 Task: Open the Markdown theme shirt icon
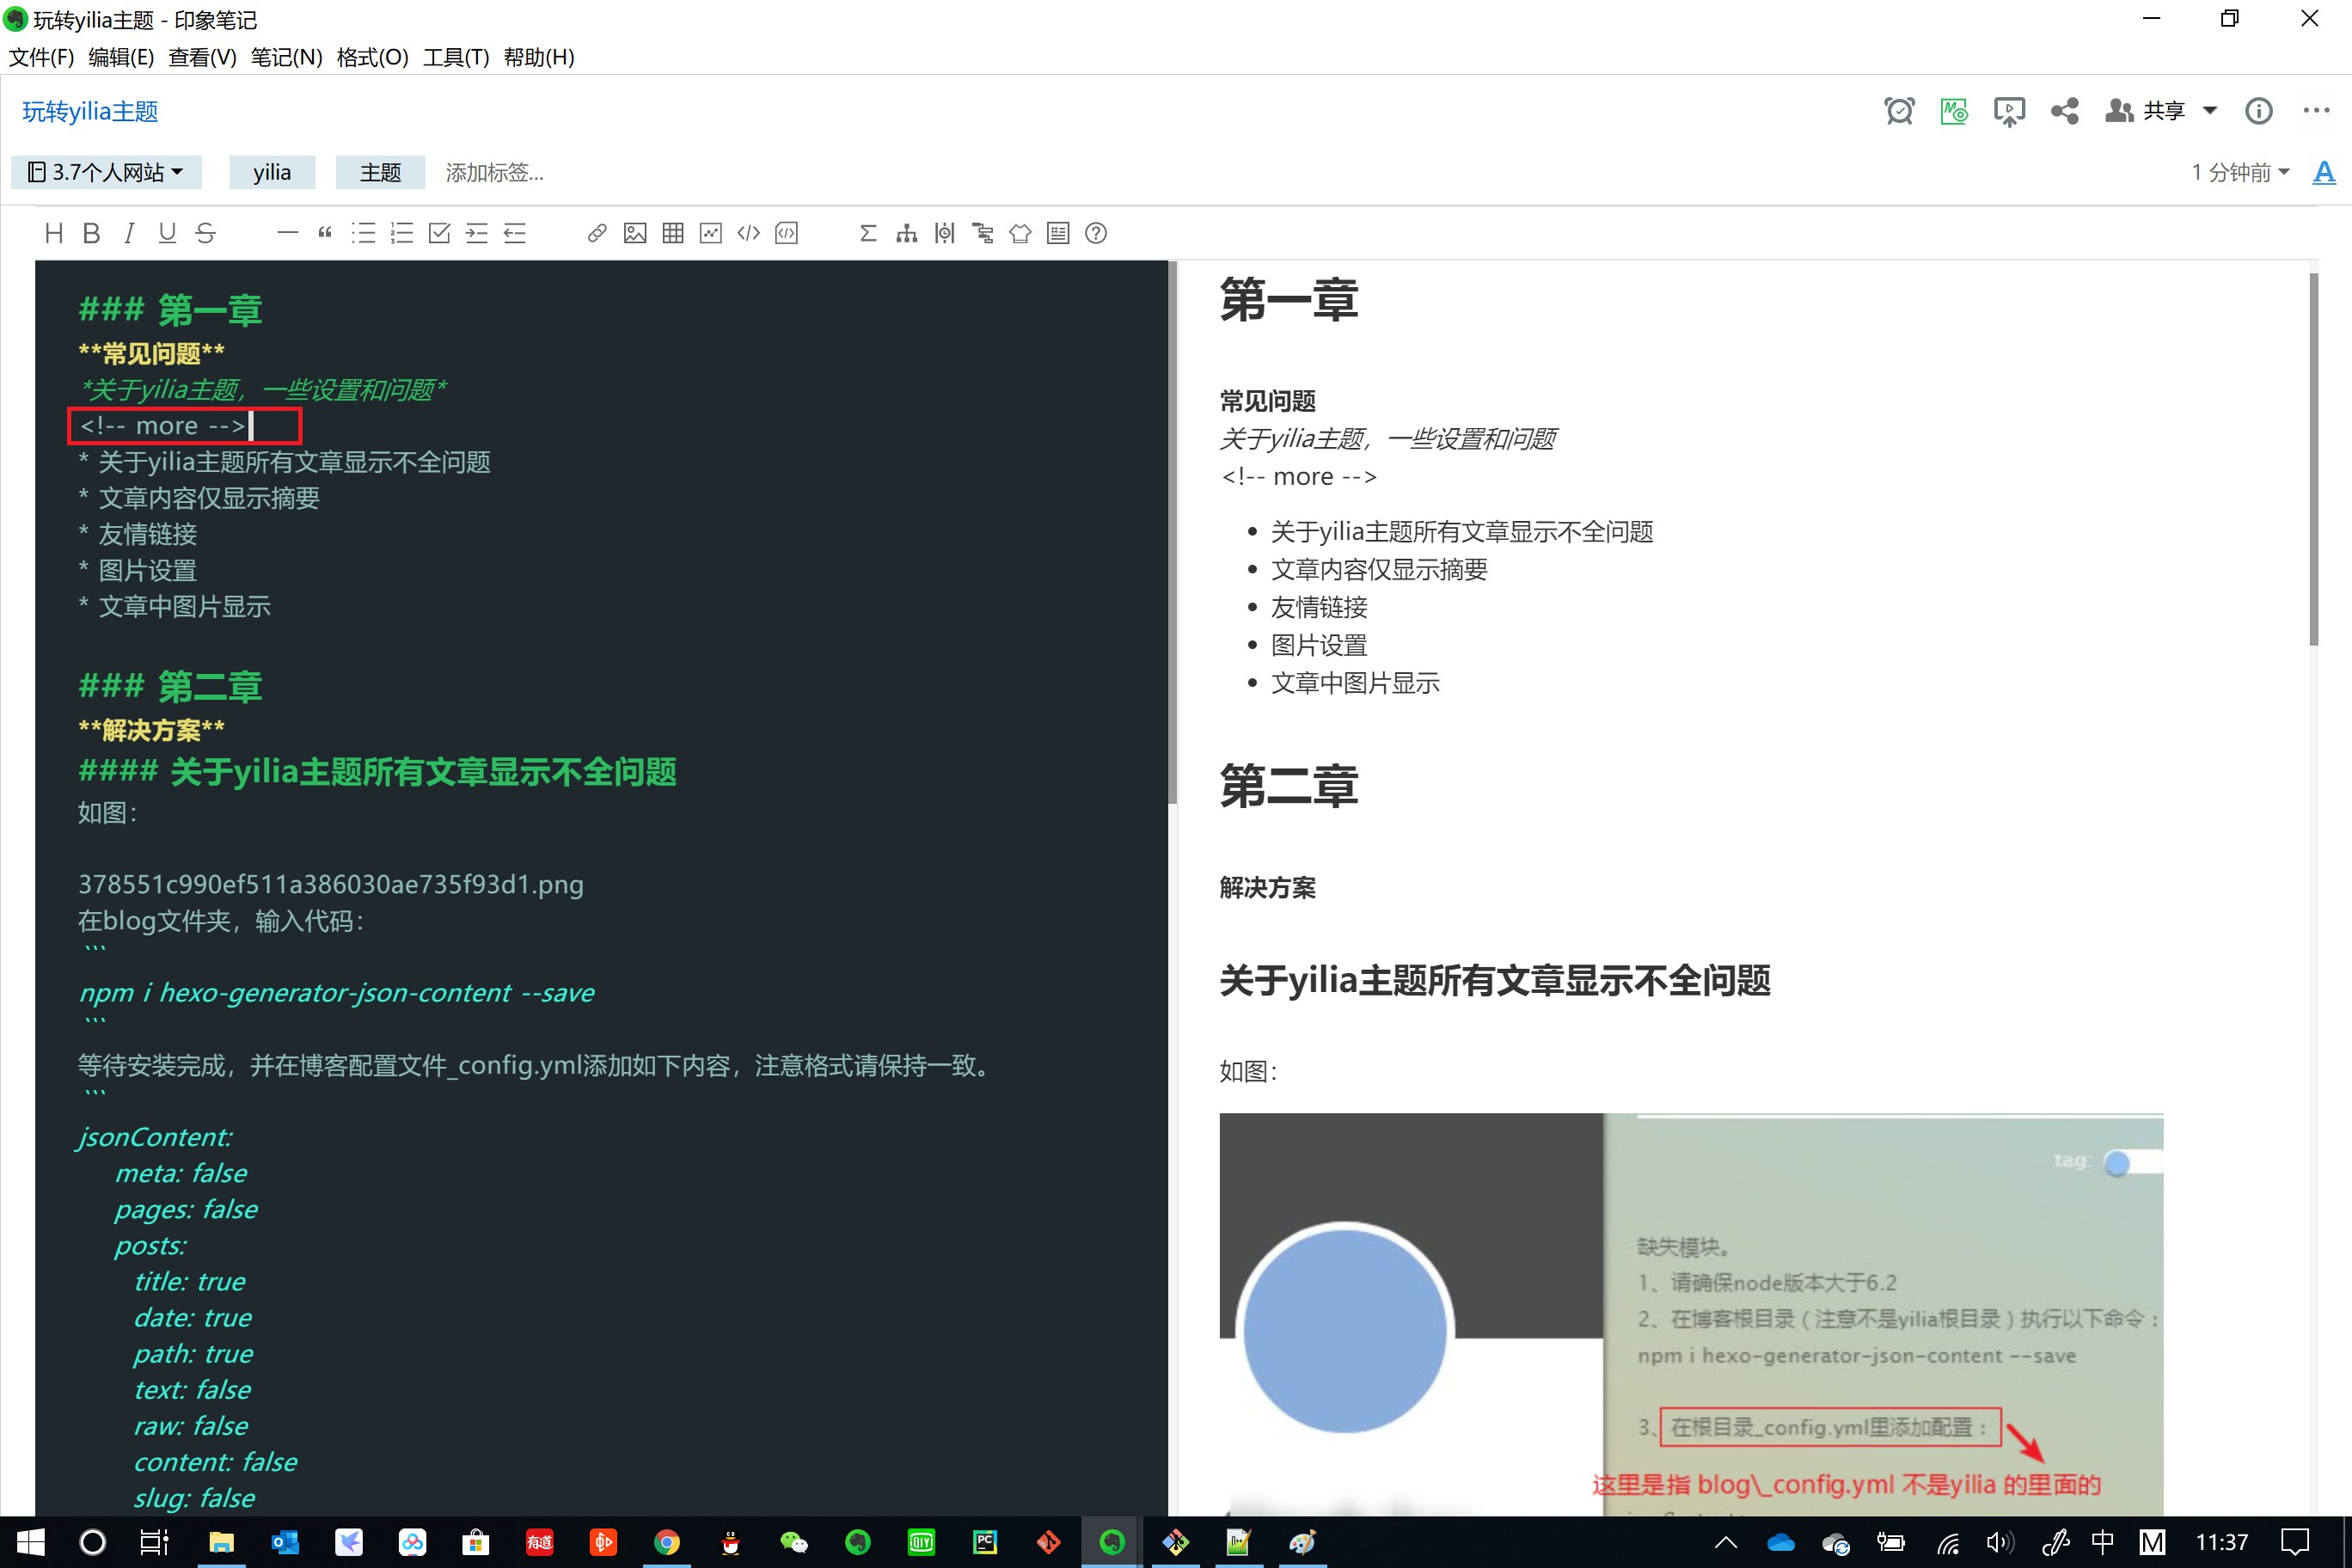tap(1019, 233)
